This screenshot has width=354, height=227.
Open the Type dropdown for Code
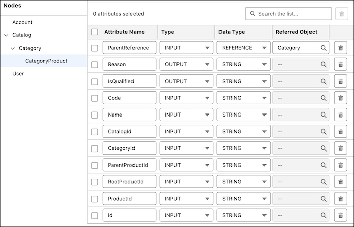[x=187, y=98]
